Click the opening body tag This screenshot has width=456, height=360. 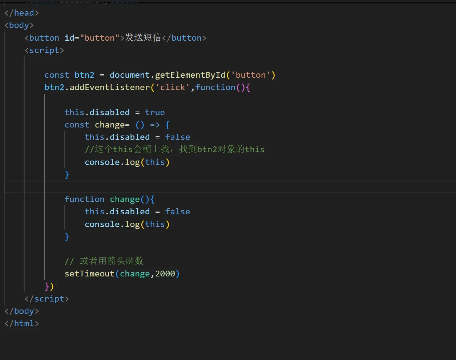(19, 25)
